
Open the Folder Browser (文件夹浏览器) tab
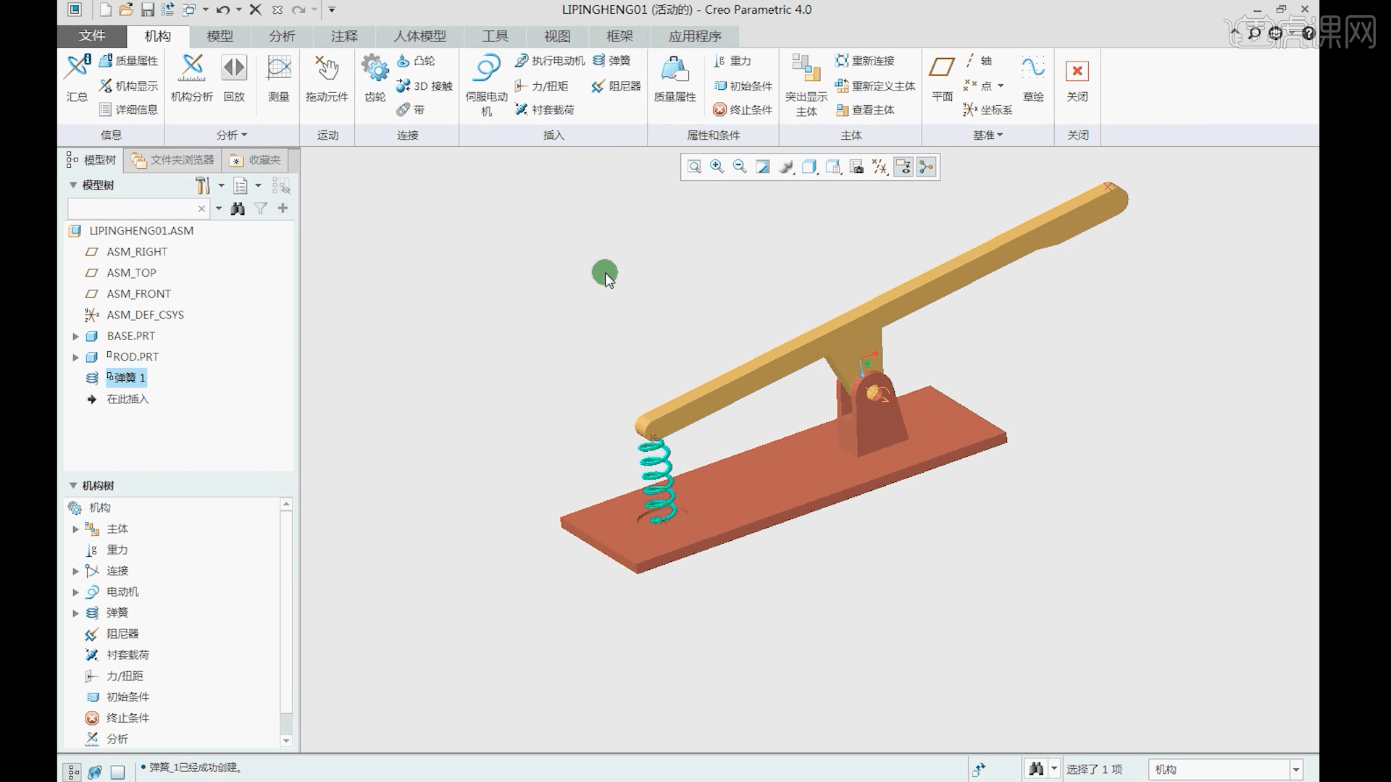(x=173, y=160)
